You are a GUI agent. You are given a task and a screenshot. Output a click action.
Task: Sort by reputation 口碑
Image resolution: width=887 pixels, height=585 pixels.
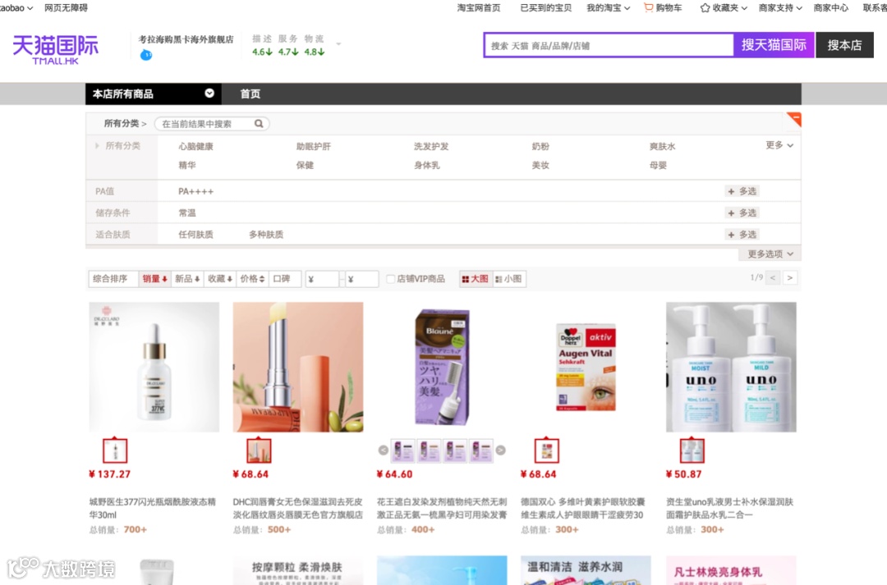(x=284, y=279)
